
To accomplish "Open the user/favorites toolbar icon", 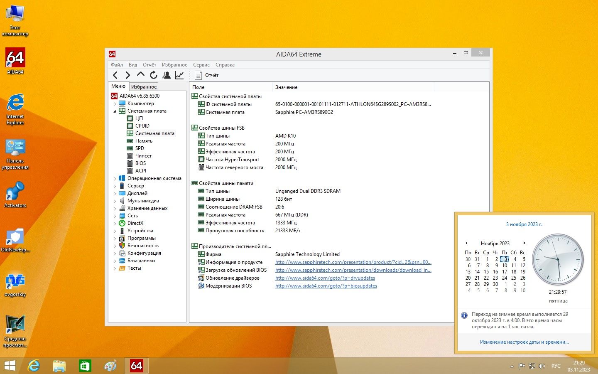I will point(167,75).
